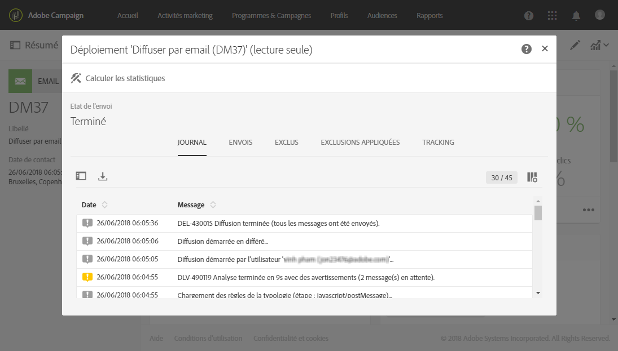Click info icon on 06:05:05 log row
The width and height of the screenshot is (618, 351).
point(87,259)
